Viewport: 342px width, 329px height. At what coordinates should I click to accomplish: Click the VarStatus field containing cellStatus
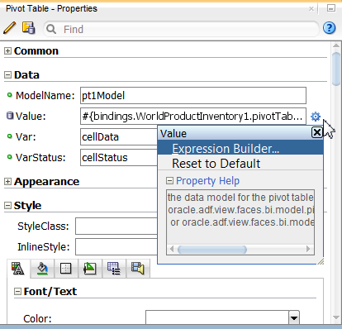pos(119,157)
